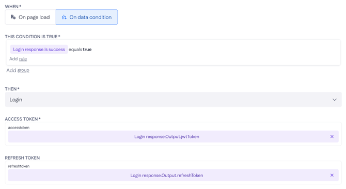The image size is (346, 189).
Task: Click the Login response.Is success tag
Action: pyautogui.click(x=39, y=50)
